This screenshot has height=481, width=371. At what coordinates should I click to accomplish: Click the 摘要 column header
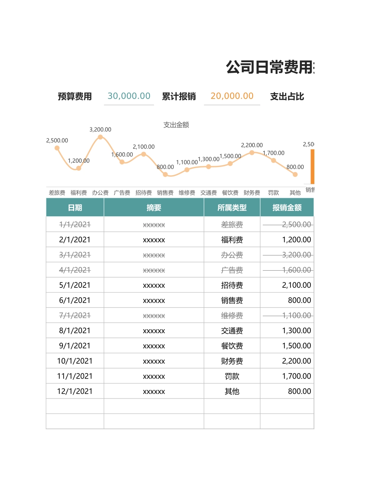tap(154, 208)
